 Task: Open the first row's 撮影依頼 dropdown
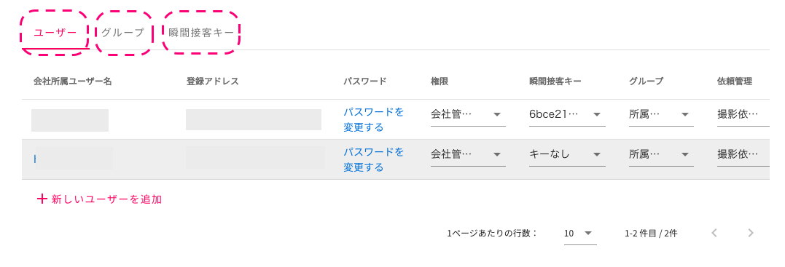(x=743, y=114)
